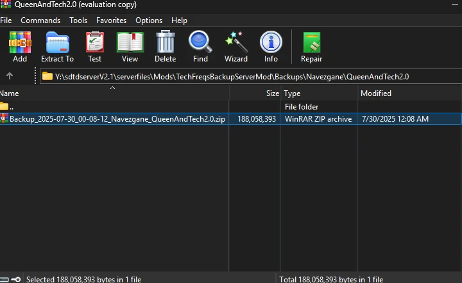
Task: Click the parent folder '..' icon
Action: [4, 106]
